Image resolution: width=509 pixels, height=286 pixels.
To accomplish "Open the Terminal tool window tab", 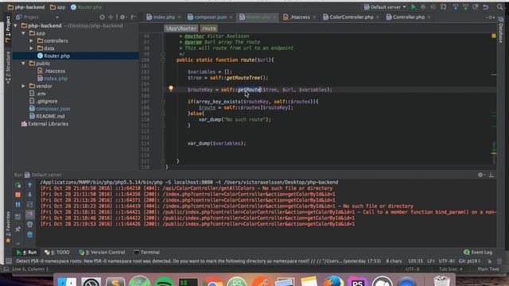I will (146, 253).
